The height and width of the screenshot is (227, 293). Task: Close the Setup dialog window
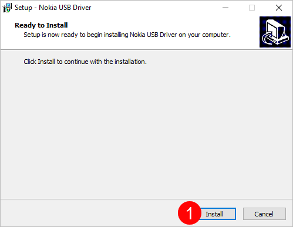pyautogui.click(x=279, y=8)
